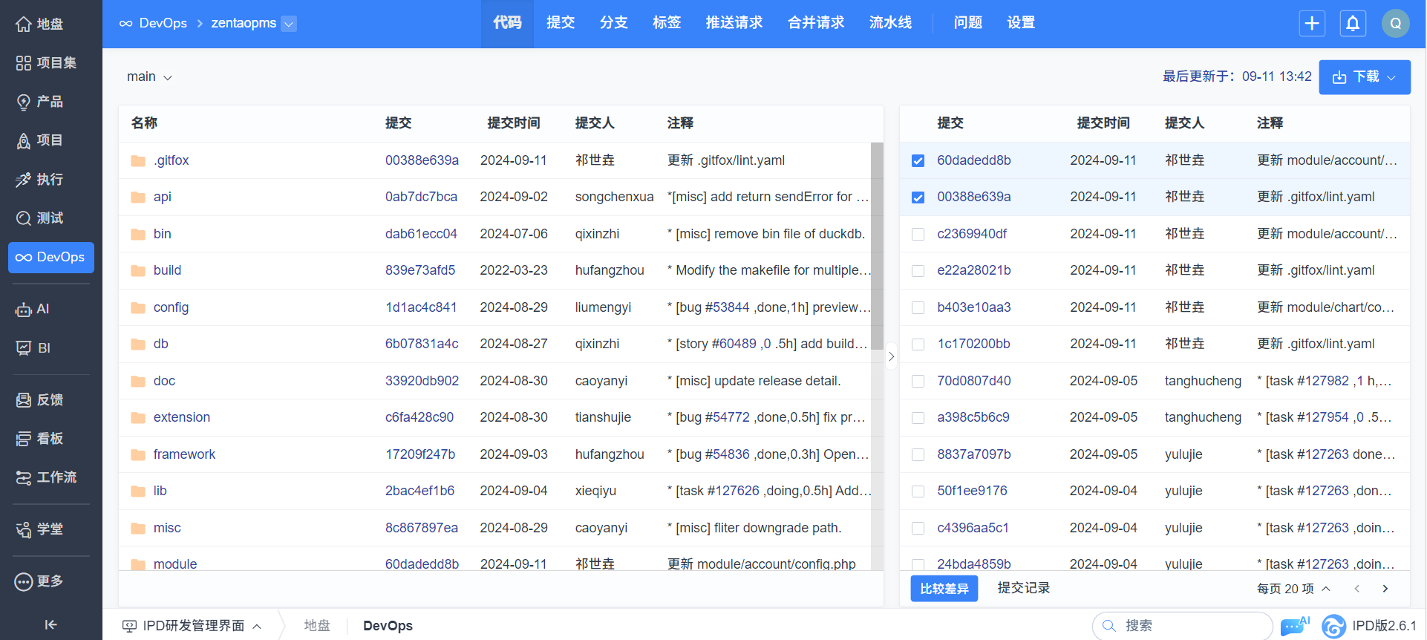Image resolution: width=1427 pixels, height=640 pixels.
Task: Select the checkbox for commit 70d0807d40
Action: [x=918, y=382]
